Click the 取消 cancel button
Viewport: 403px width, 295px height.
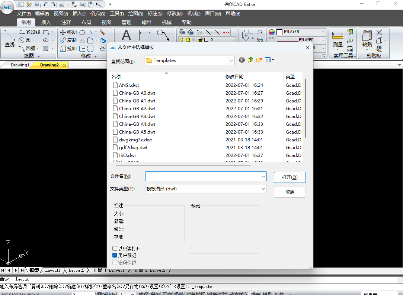290,192
